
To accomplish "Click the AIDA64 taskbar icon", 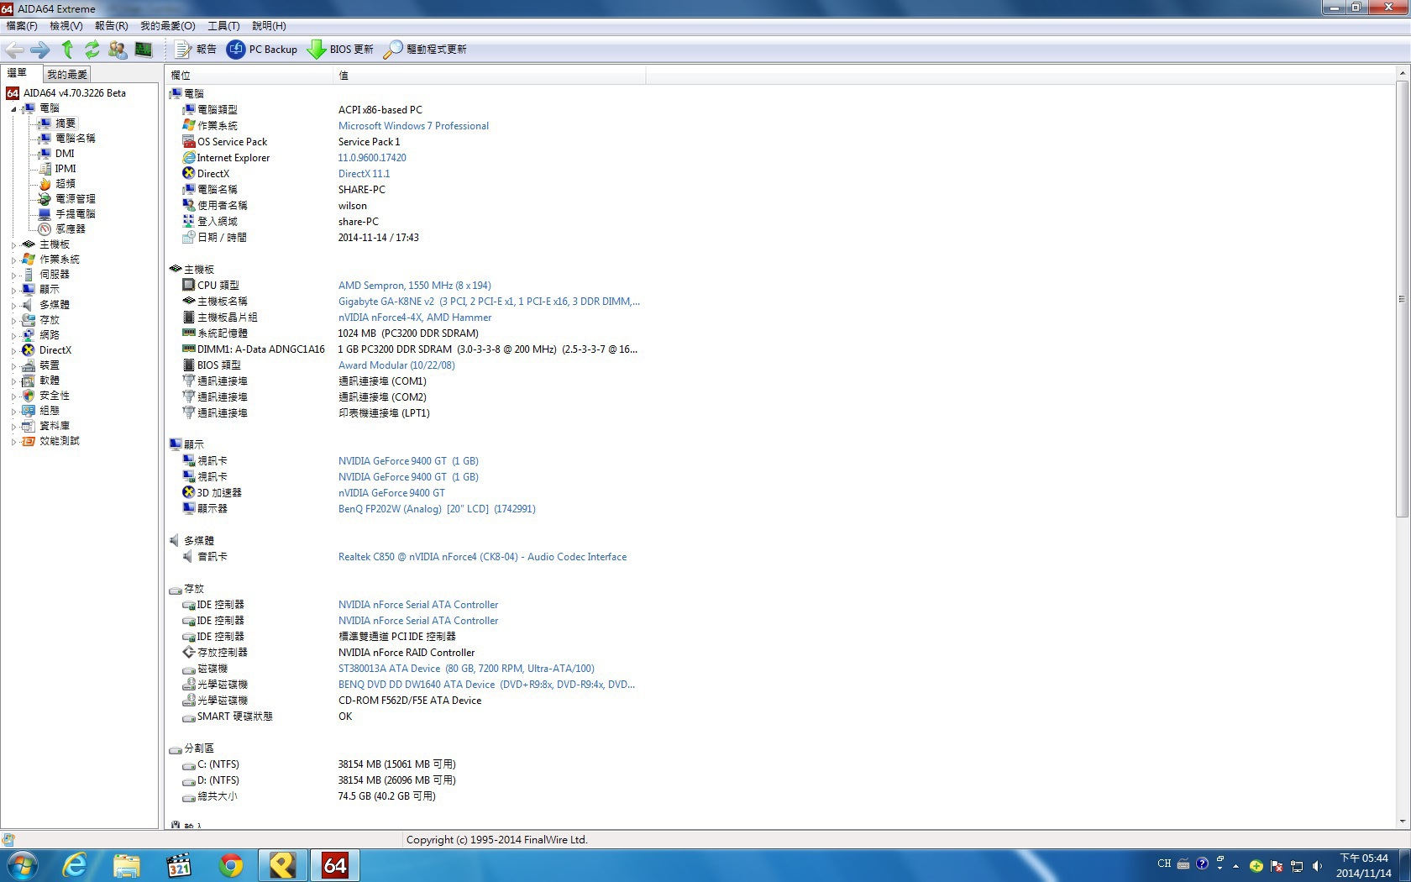I will coord(335,865).
